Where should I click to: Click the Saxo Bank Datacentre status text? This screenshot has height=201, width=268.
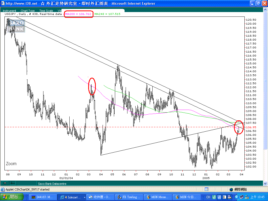52,184
